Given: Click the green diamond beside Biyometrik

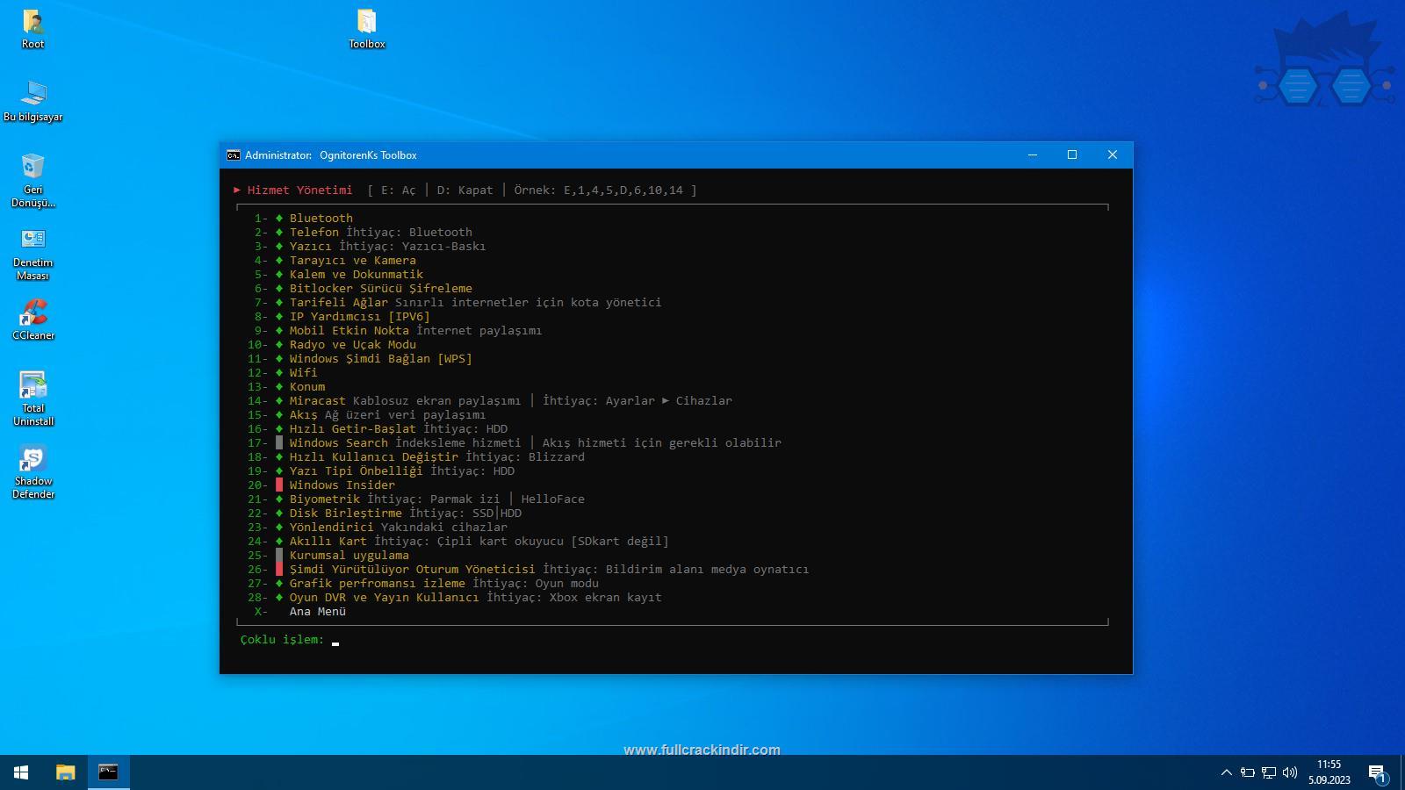Looking at the screenshot, I should point(279,499).
